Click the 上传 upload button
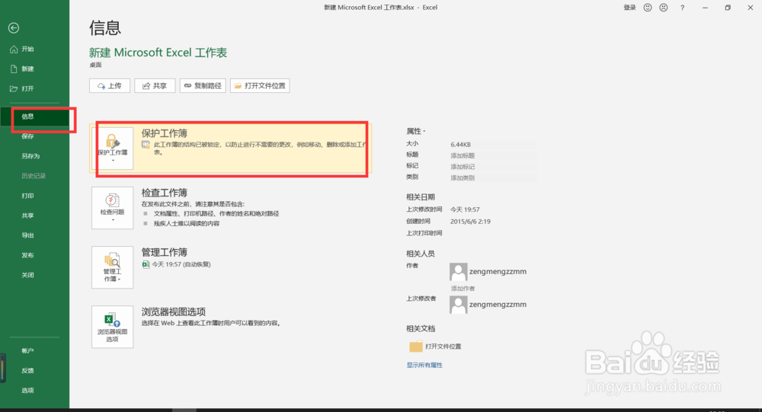 tap(110, 86)
